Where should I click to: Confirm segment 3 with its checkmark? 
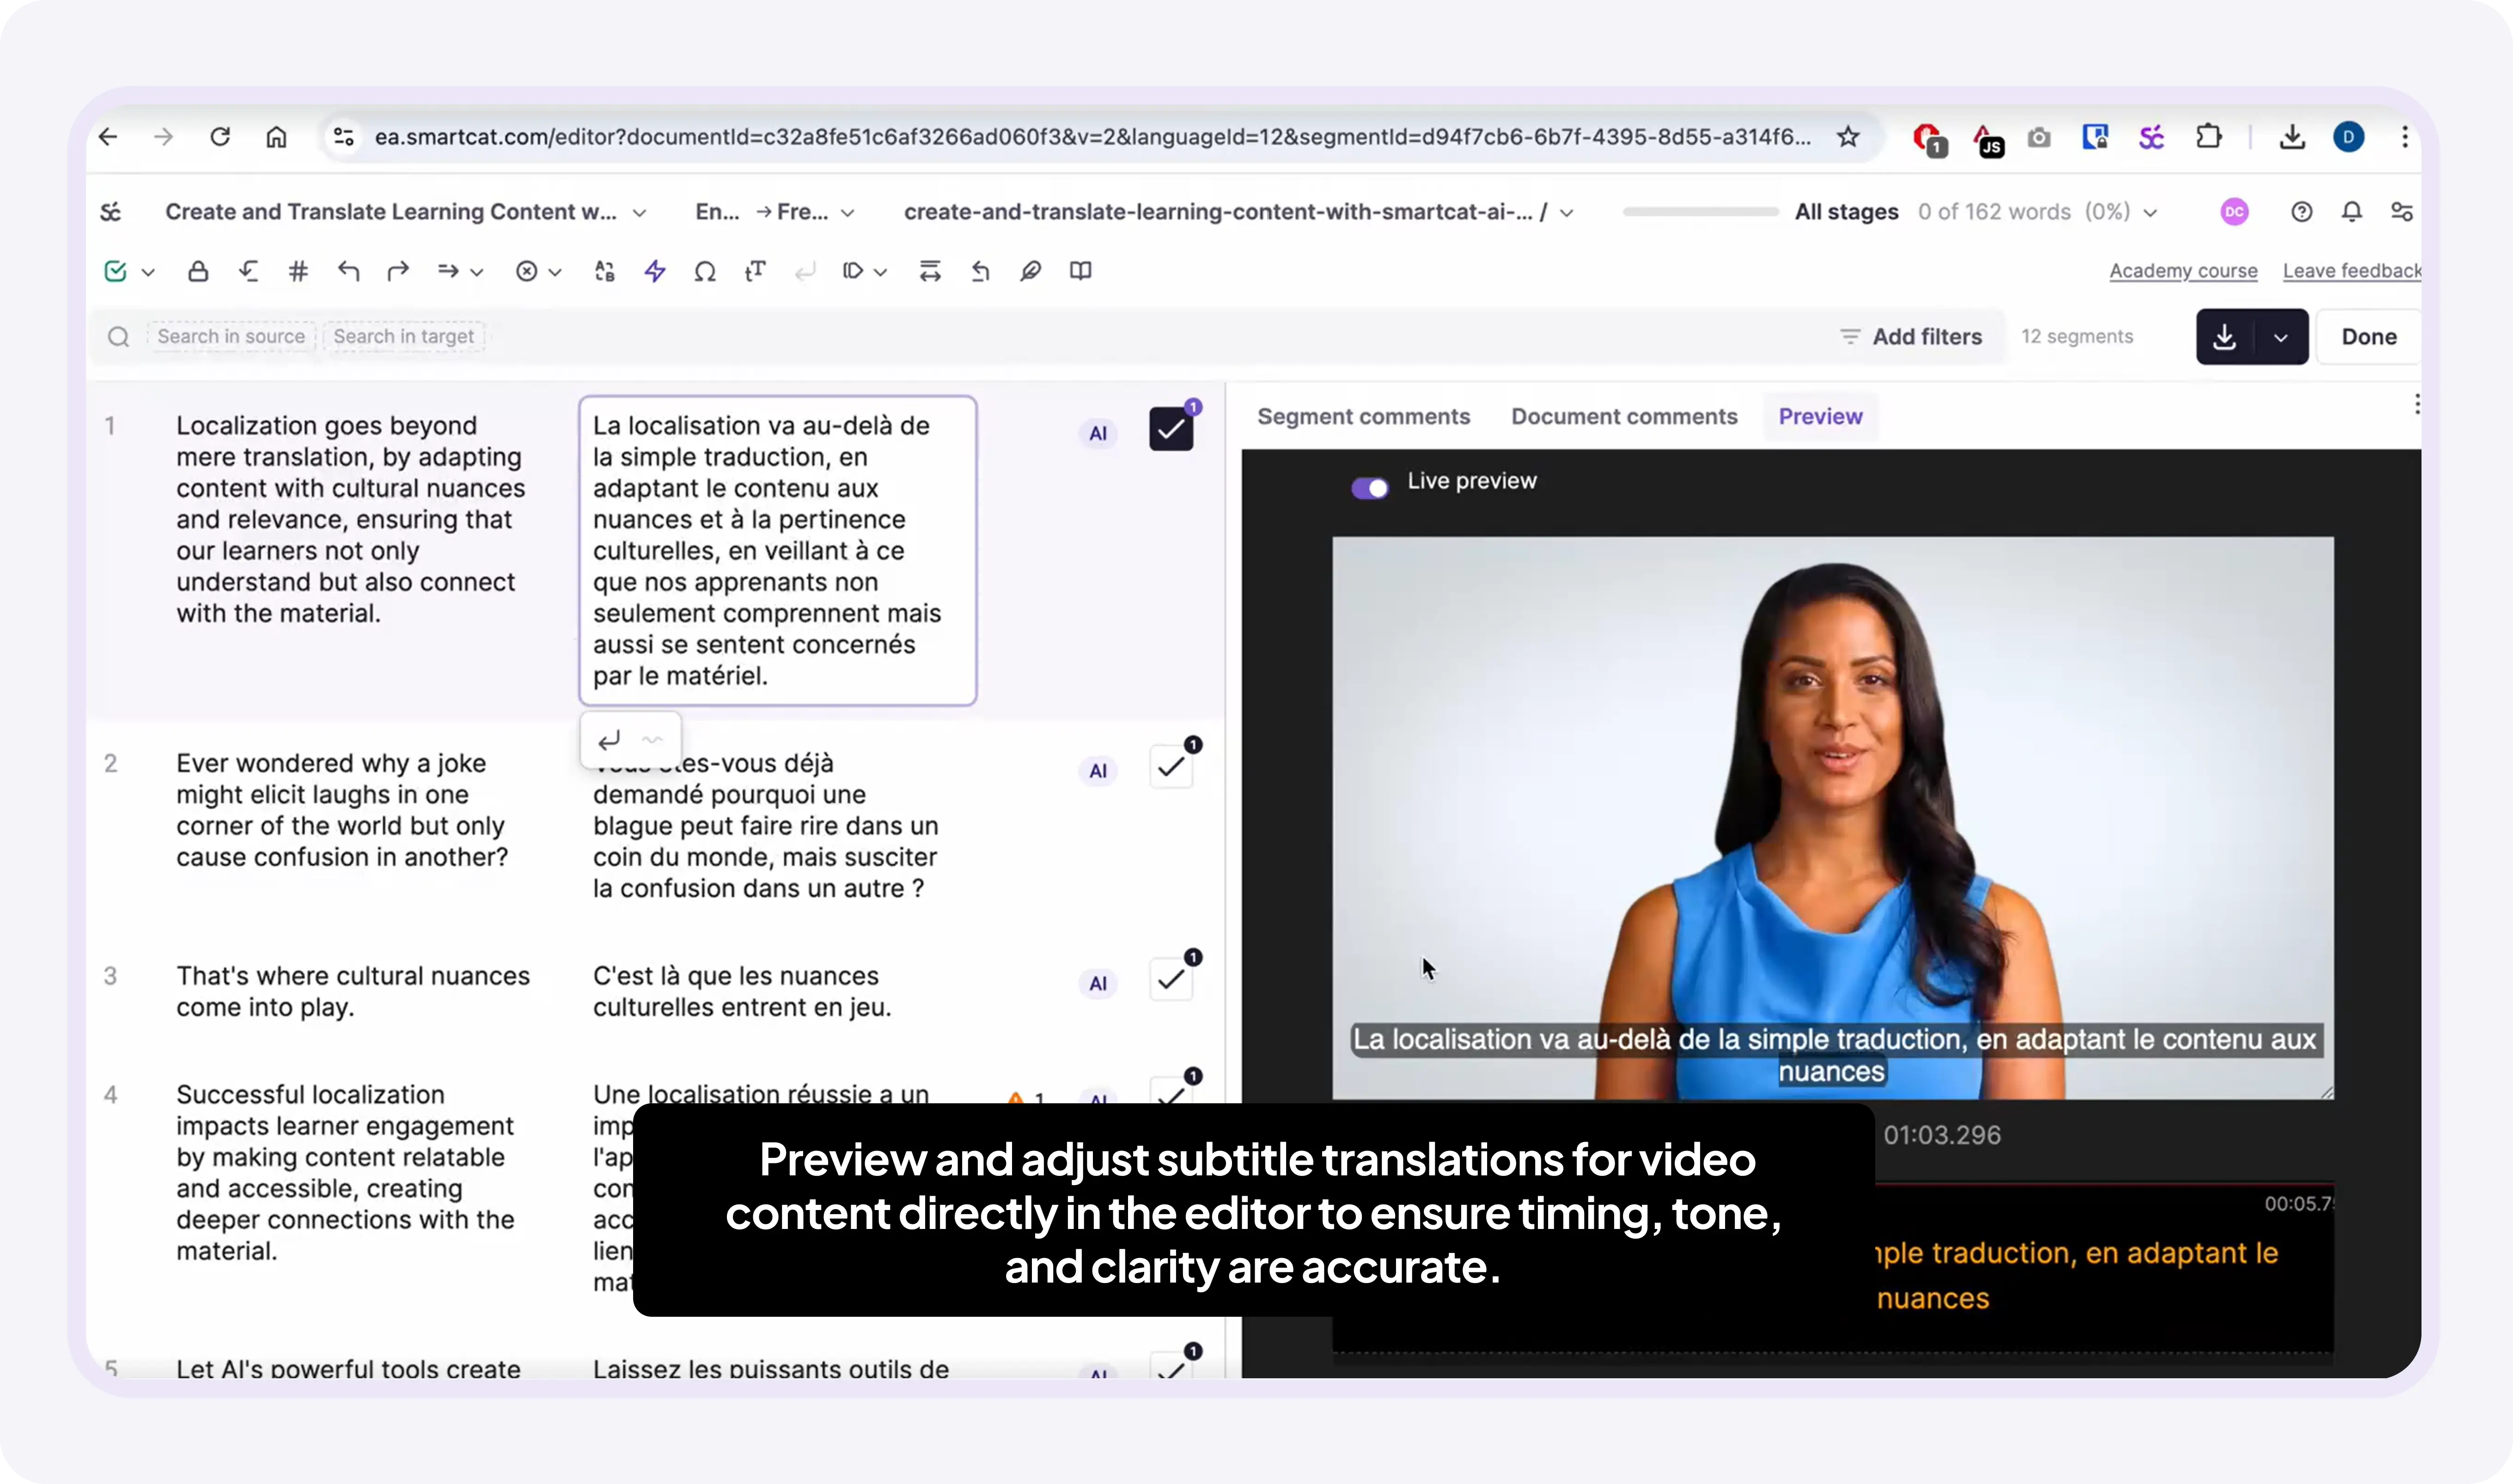point(1171,980)
